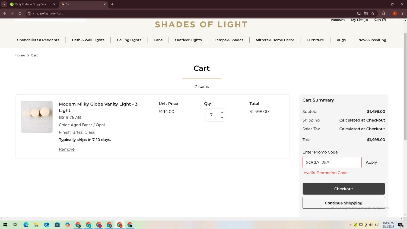Reload the cart page
407x229 pixels.
[x=20, y=13]
